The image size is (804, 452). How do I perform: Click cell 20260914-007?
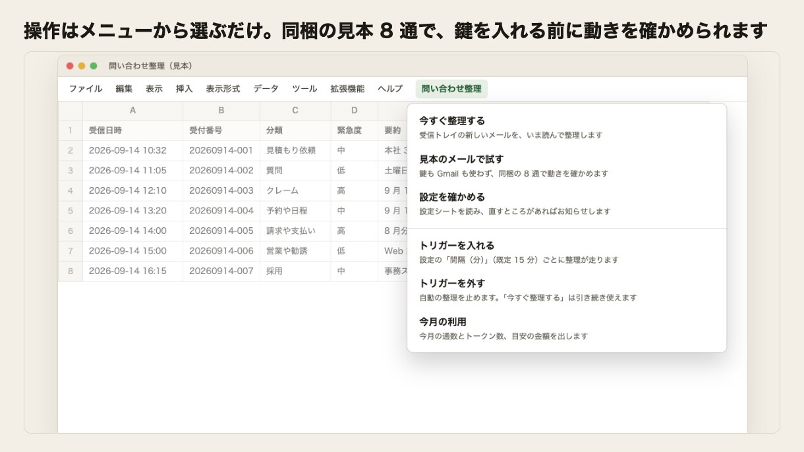(x=221, y=271)
